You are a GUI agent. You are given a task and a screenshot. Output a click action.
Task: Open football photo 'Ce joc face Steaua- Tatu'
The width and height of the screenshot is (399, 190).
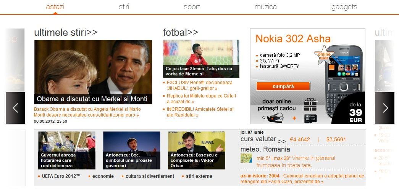click(201, 59)
